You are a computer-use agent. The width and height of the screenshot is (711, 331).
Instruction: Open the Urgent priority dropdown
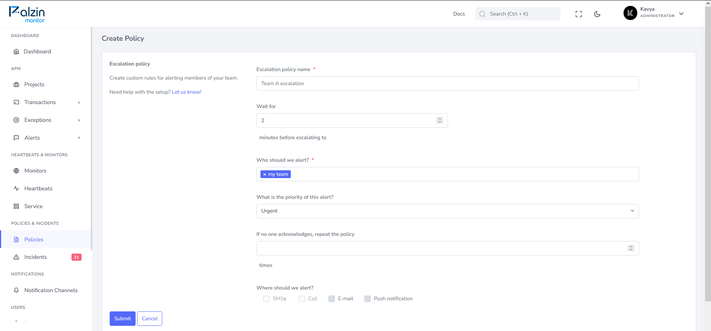pos(448,211)
